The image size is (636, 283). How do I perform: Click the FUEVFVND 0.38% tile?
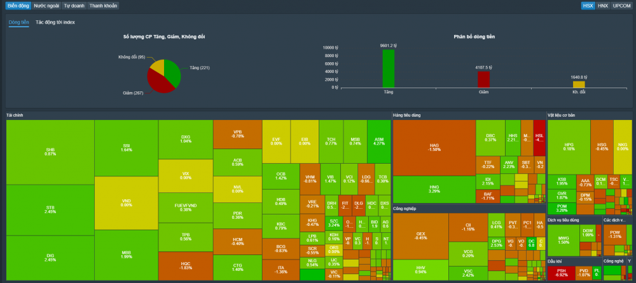click(x=186, y=207)
